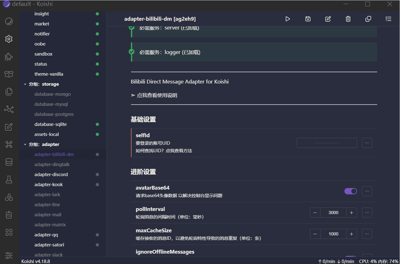Viewport: 400px width, 264px height.
Task: Select the adapter-satori entry
Action: pyautogui.click(x=62, y=245)
